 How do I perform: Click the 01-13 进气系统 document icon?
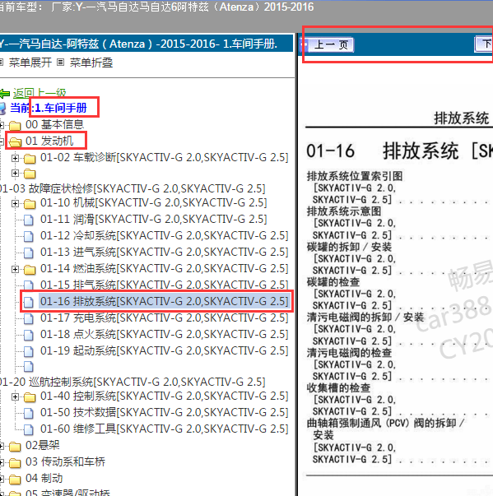click(29, 253)
